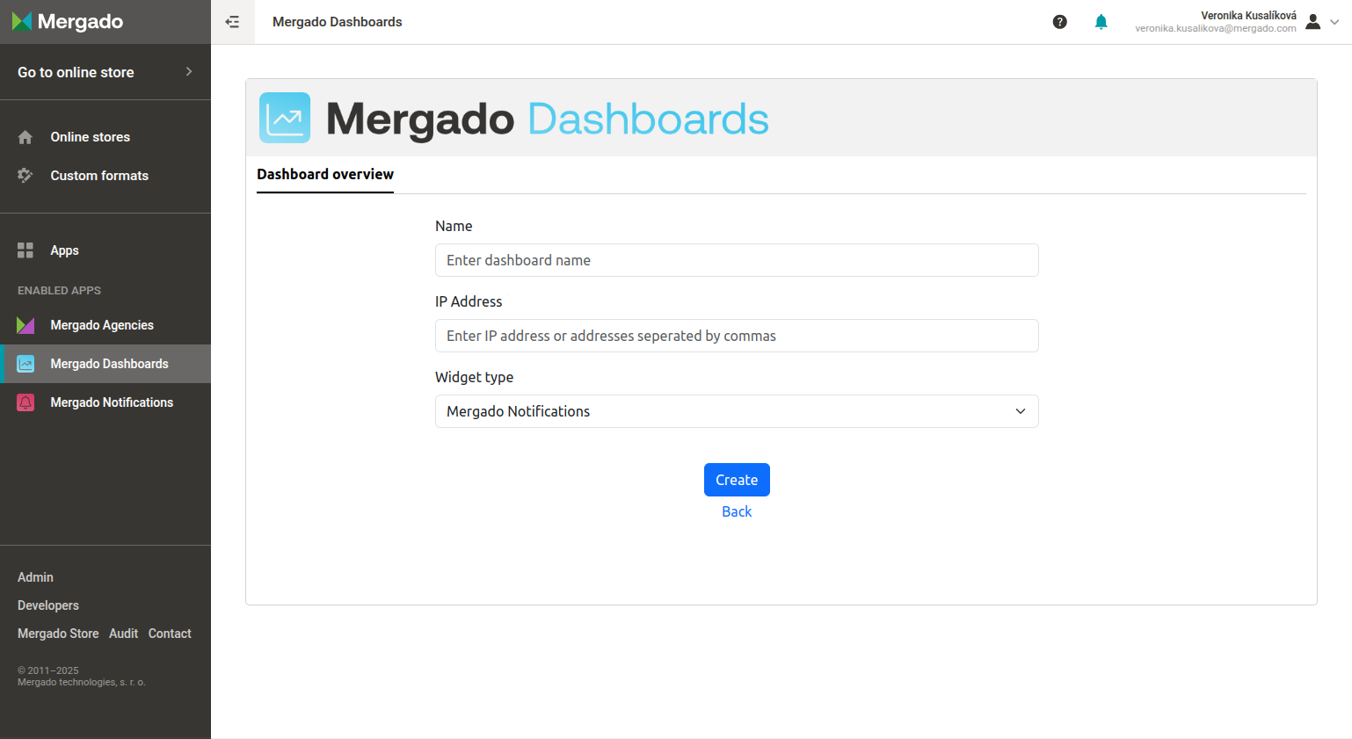Click the Mergado logo in sidebar header
The width and height of the screenshot is (1352, 739).
[68, 21]
